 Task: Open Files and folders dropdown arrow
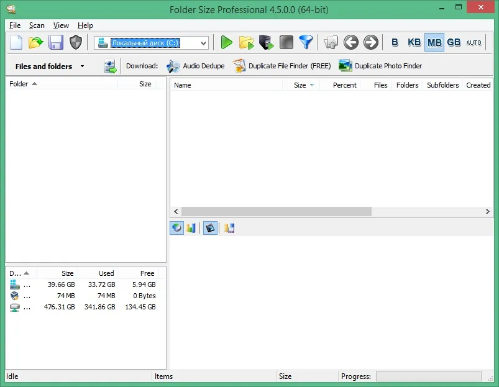(x=82, y=66)
